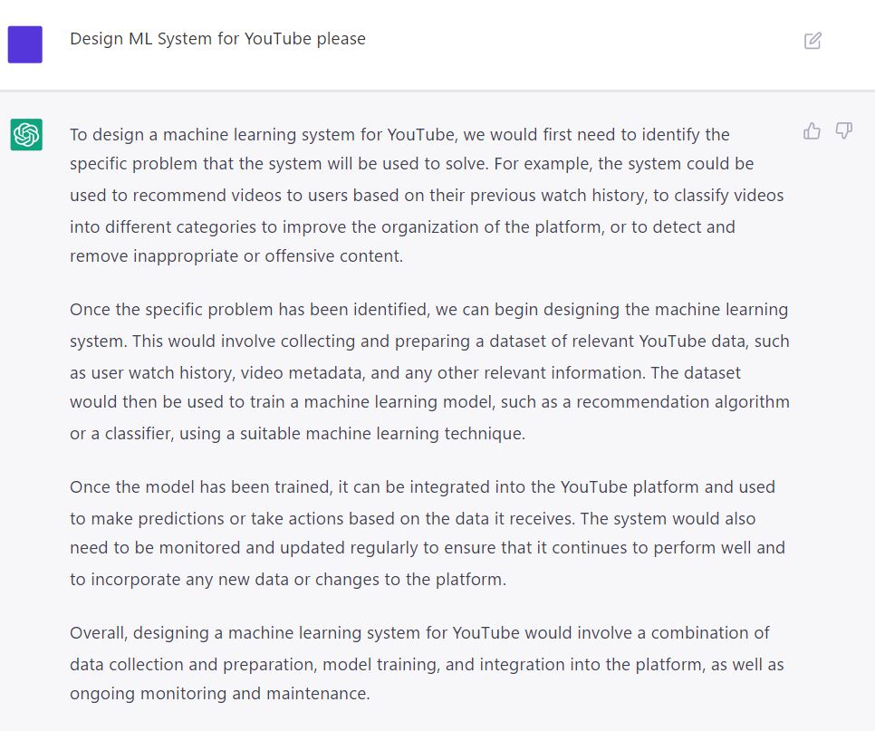Give the response a thumbs down
The image size is (875, 731).
coord(844,131)
